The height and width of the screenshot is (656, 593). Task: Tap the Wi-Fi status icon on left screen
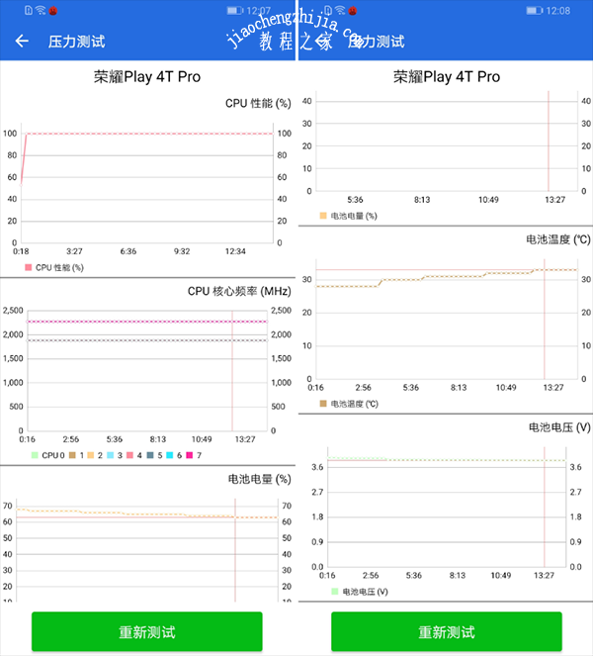click(41, 11)
